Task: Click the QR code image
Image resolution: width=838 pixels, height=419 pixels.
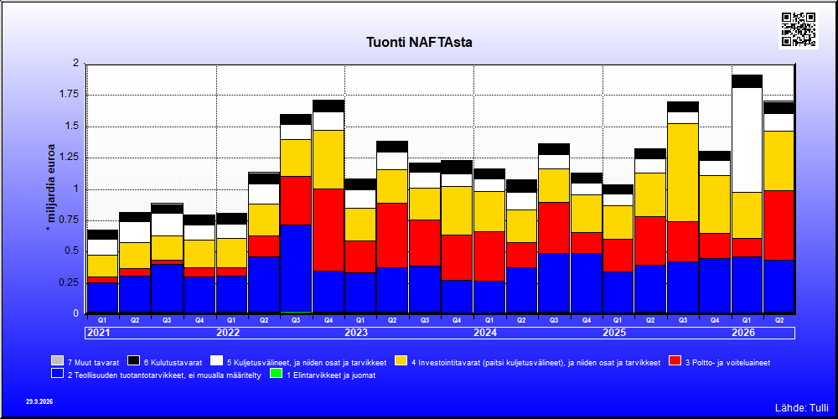Action: (x=799, y=29)
